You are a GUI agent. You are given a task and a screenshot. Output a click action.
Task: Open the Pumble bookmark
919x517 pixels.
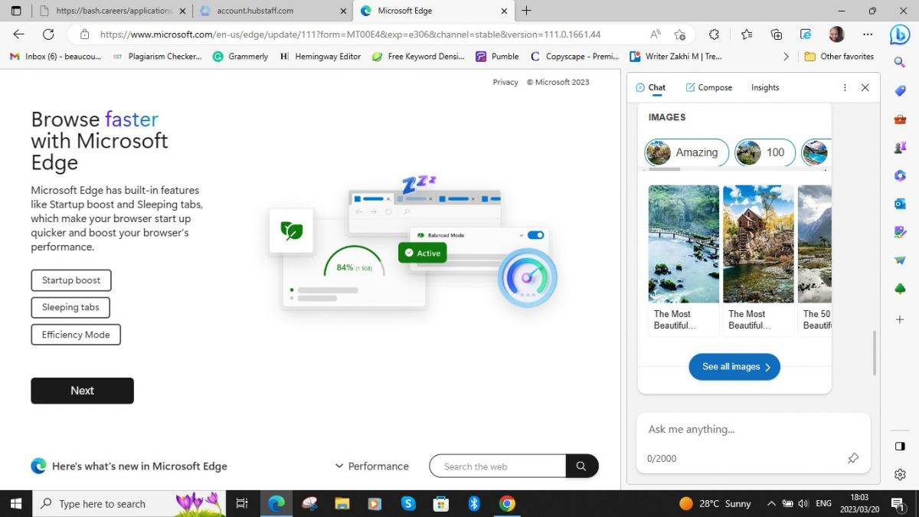point(497,57)
